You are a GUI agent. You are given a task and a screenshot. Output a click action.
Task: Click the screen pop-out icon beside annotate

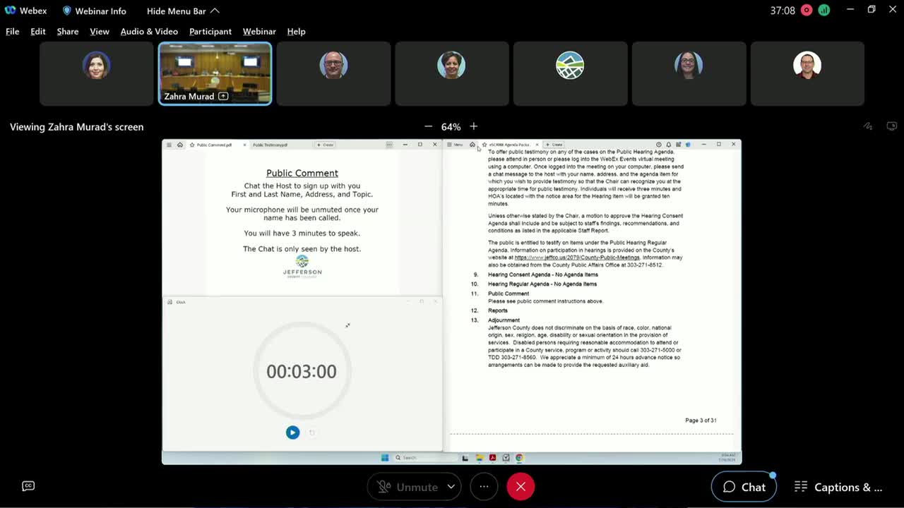[891, 126]
